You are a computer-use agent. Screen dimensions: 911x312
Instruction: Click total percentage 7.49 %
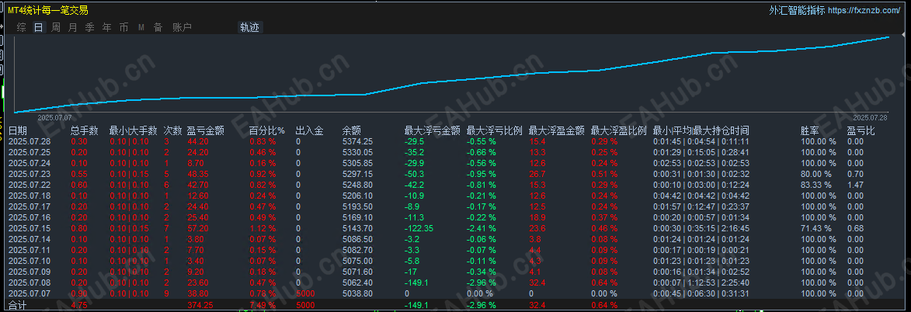pyautogui.click(x=263, y=305)
